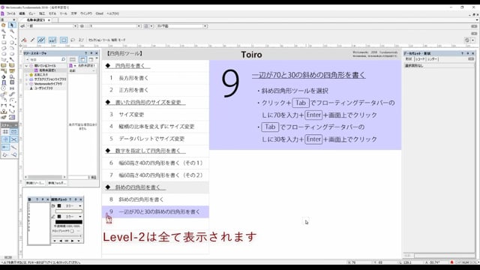The width and height of the screenshot is (480, 270).
Task: Select the Rectangle tool
Action: point(4,43)
